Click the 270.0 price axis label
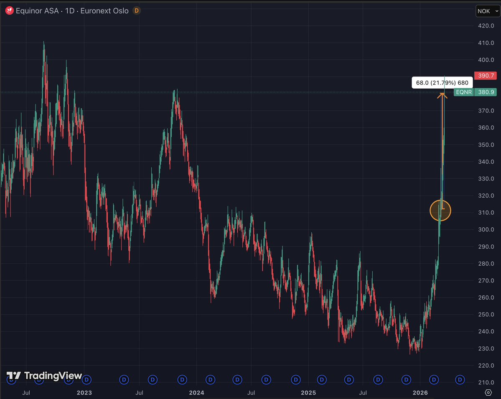 [486, 280]
